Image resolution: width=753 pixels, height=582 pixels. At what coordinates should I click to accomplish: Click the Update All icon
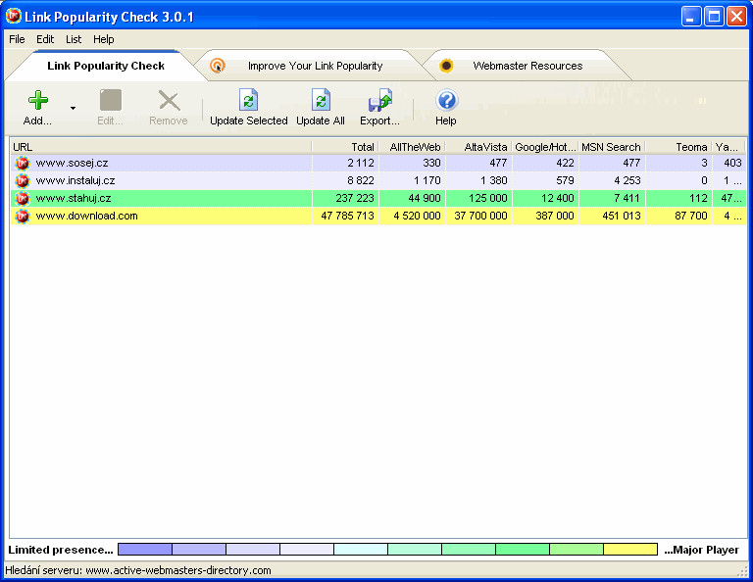tap(321, 100)
